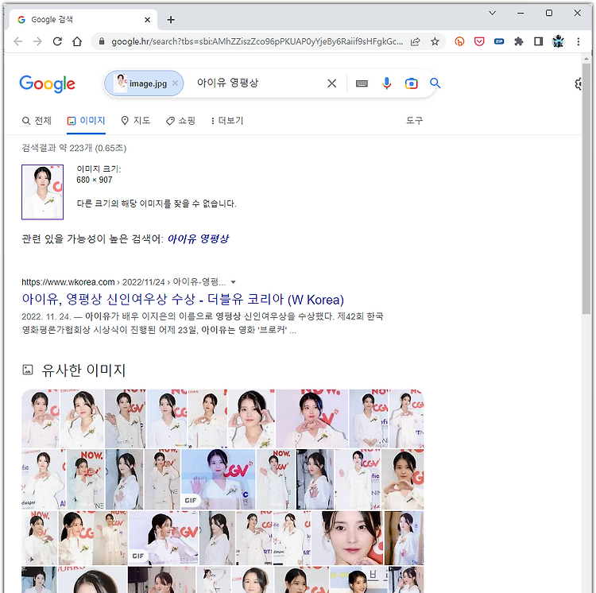This screenshot has height=593, width=596.
Task: Submit search with magnifier icon
Action: coord(435,83)
